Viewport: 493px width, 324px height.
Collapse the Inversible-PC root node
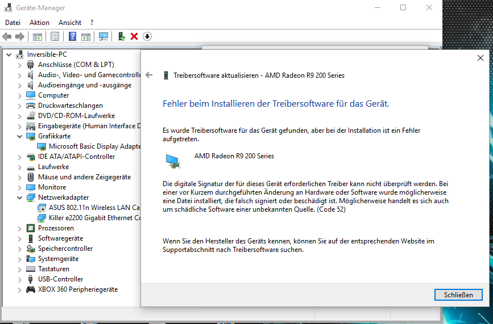tap(9, 55)
